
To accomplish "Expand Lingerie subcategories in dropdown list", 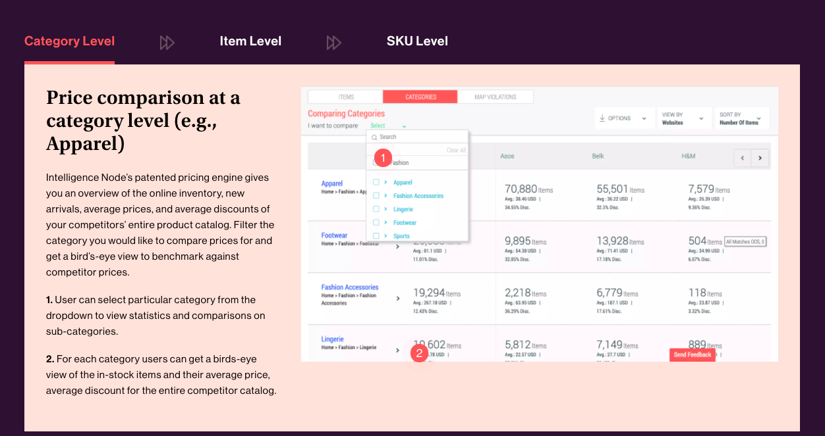I will coord(385,209).
